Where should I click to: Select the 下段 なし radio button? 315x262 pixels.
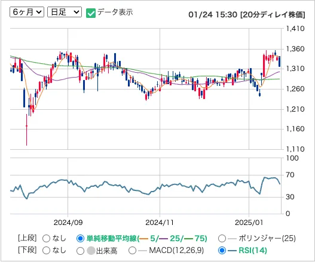(x=47, y=251)
